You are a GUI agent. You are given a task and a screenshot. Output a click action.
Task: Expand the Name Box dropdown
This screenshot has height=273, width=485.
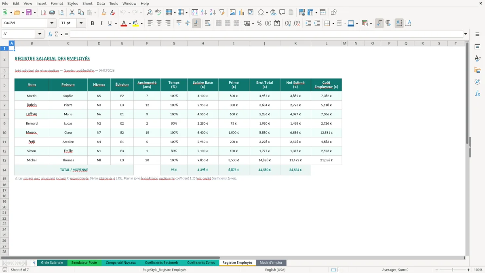coord(40,34)
